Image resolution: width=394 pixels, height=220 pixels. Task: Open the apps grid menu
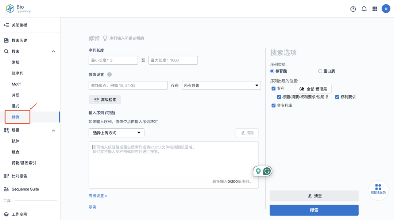coord(375,9)
